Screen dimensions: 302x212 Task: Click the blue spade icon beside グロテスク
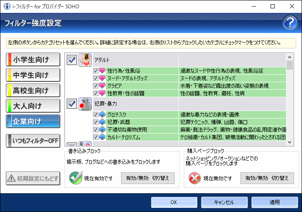102,114
